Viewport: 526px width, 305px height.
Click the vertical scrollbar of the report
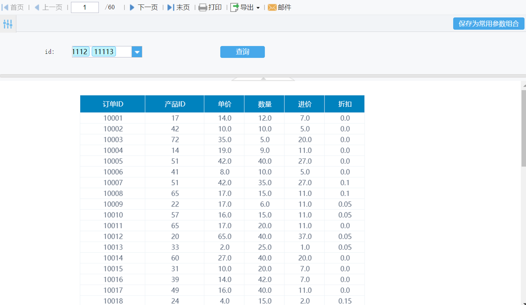pyautogui.click(x=524, y=129)
